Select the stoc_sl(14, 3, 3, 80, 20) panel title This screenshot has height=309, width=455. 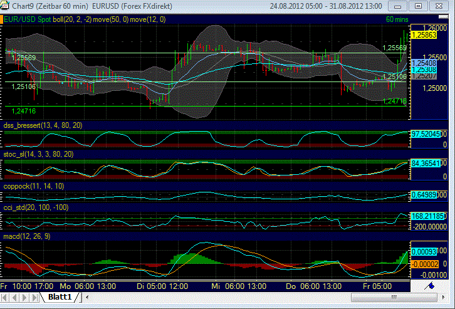point(38,154)
